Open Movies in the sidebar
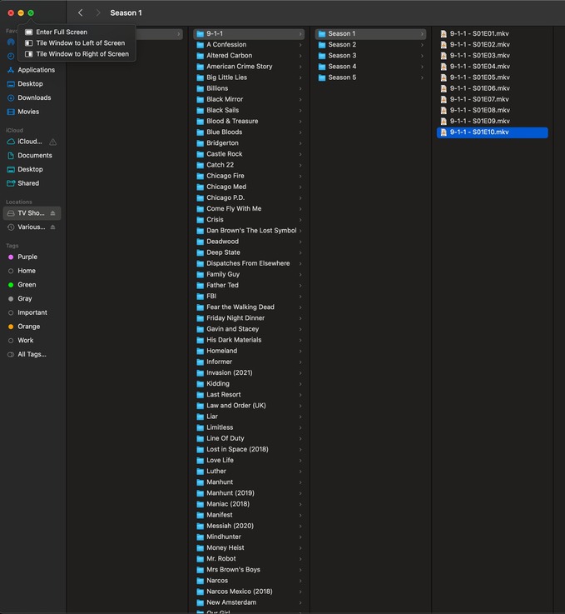The height and width of the screenshot is (614, 565). coord(32,112)
